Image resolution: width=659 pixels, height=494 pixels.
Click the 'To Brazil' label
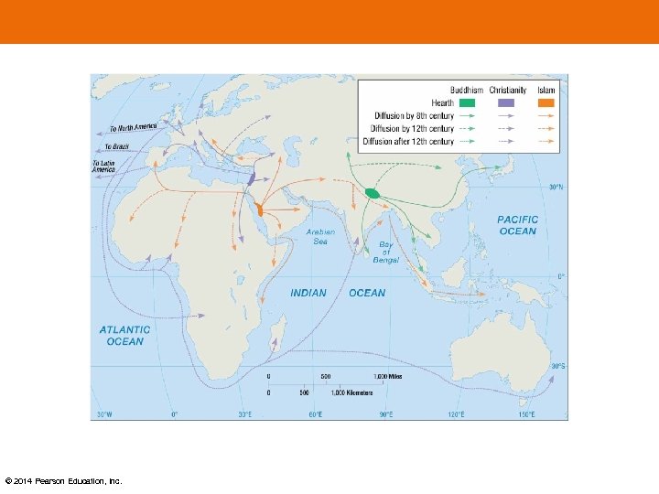(x=117, y=146)
